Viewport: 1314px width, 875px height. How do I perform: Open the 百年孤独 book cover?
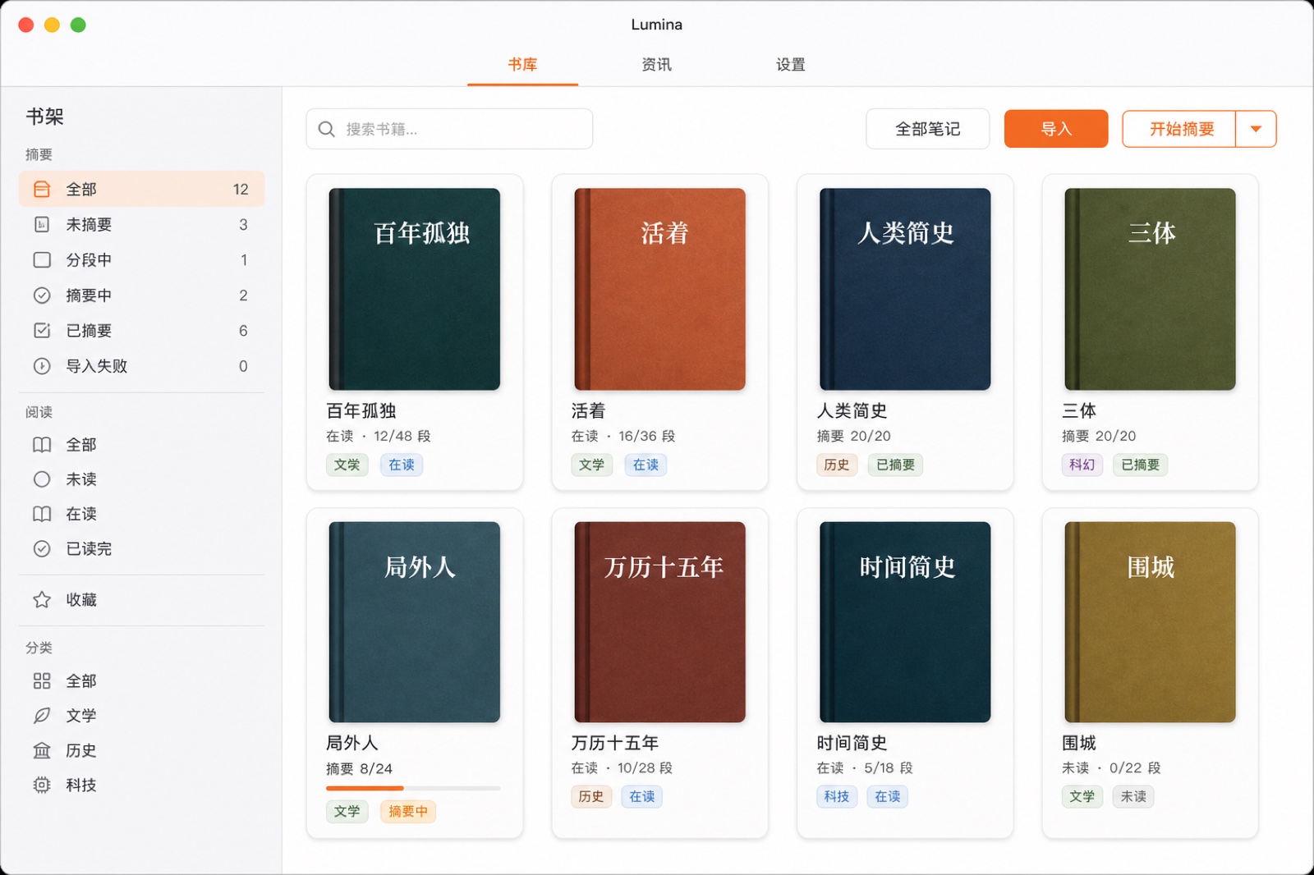pyautogui.click(x=415, y=289)
